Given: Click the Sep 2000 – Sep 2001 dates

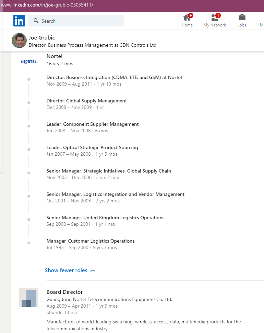Looking at the screenshot, I should [69, 224].
